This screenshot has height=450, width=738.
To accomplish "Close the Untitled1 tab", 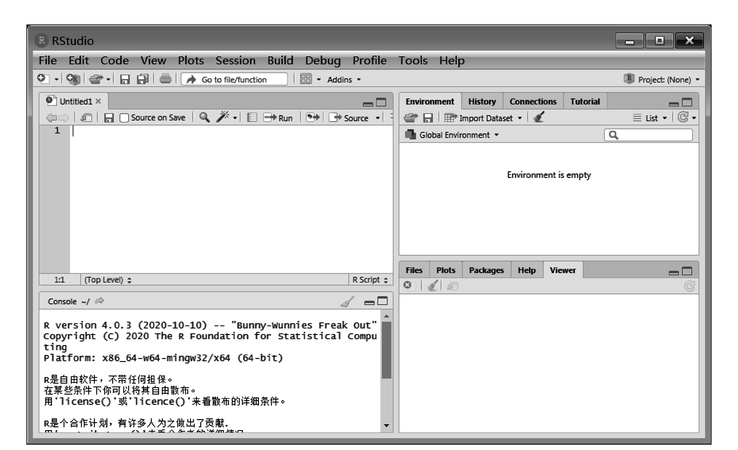I will [x=98, y=101].
